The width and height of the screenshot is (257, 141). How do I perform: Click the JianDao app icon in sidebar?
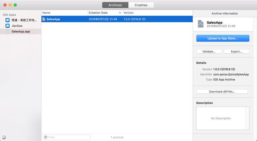pos(7,26)
